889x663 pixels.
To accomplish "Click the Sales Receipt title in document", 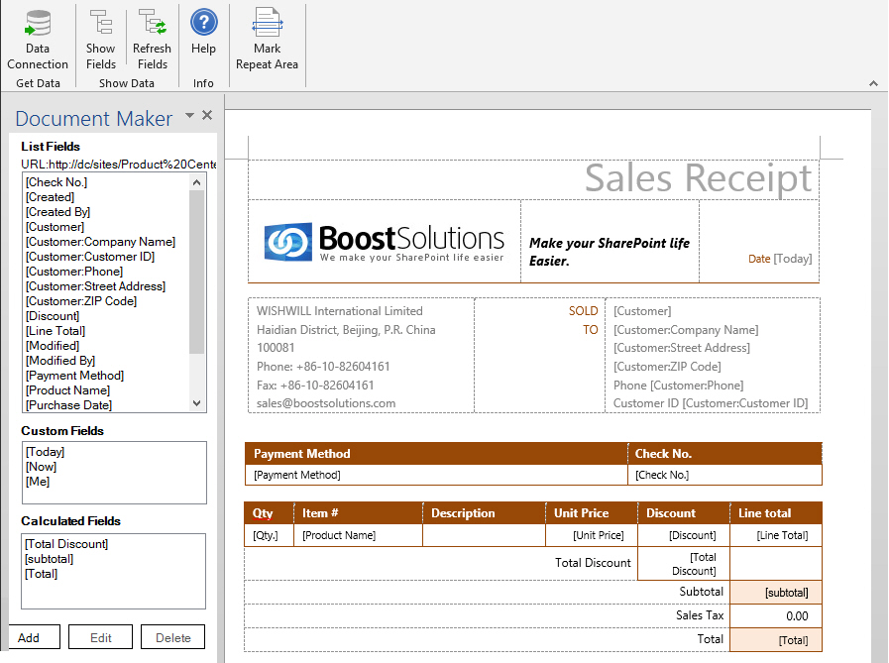I will pos(698,178).
